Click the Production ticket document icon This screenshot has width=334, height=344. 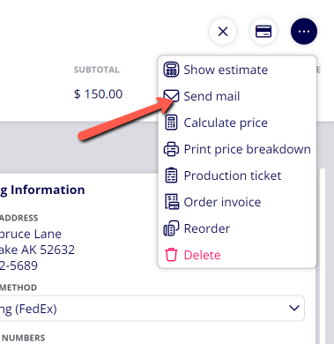click(171, 176)
